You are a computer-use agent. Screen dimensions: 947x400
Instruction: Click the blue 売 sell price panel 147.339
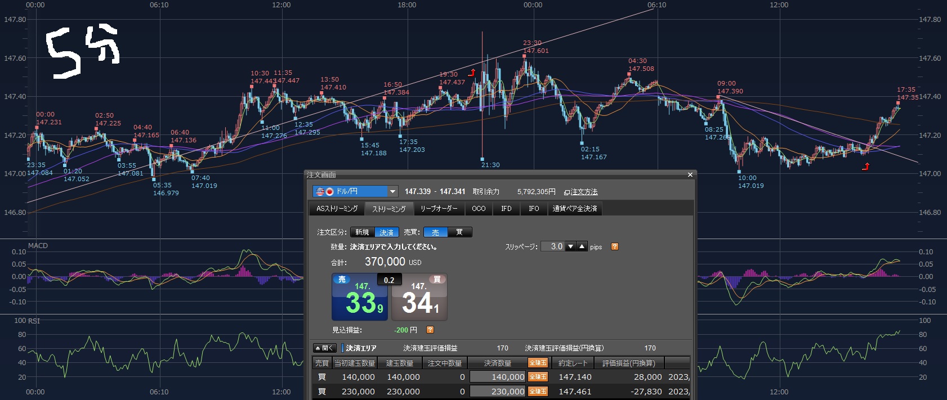point(360,297)
